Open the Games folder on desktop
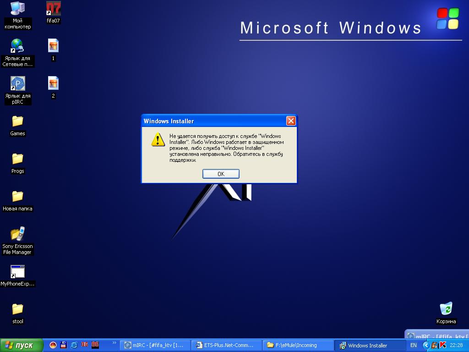The image size is (469, 352). click(x=17, y=121)
